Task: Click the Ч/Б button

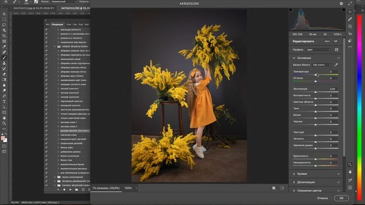Action: pos(335,42)
